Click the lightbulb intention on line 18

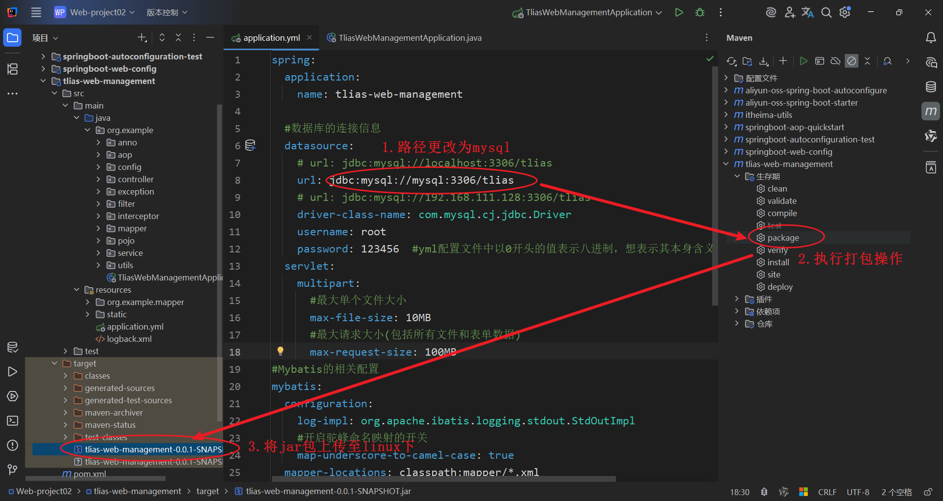[x=280, y=351]
